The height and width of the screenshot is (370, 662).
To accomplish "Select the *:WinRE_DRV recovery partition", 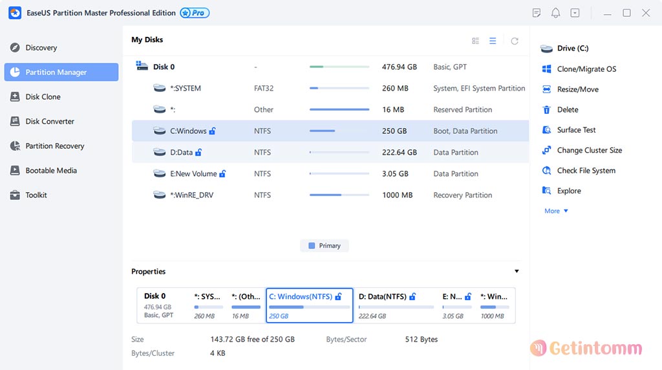I will pyautogui.click(x=330, y=195).
